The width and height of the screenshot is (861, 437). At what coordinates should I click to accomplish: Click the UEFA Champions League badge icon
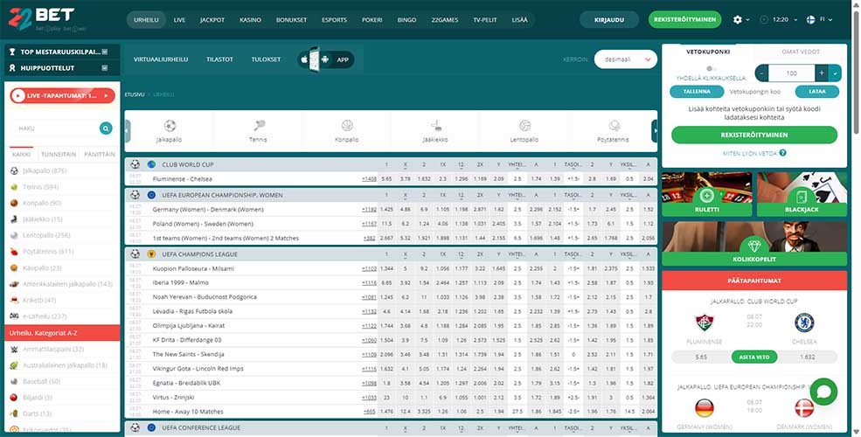coord(151,254)
